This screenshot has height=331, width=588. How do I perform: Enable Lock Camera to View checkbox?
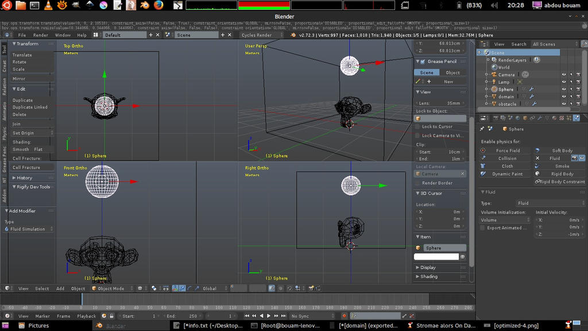click(x=418, y=136)
